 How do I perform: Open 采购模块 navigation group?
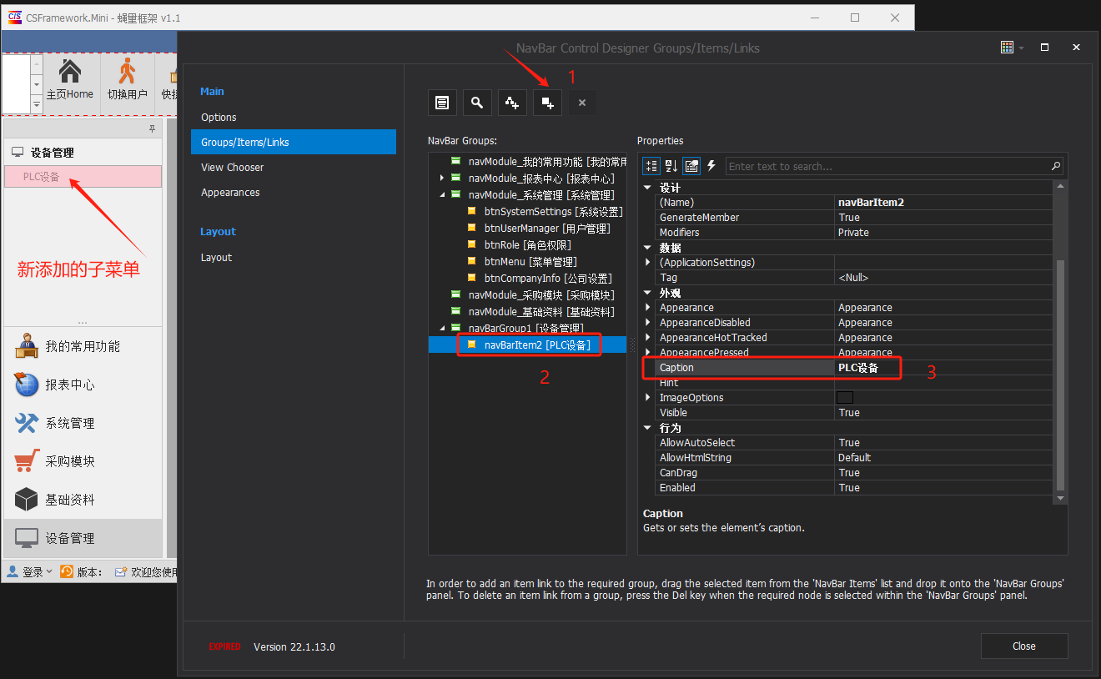pyautogui.click(x=83, y=461)
